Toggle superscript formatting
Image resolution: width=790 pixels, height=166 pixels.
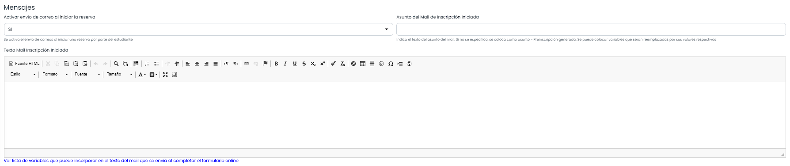(x=323, y=64)
